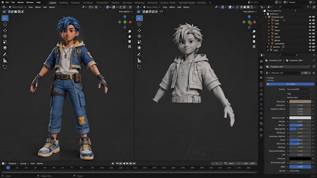Image resolution: width=317 pixels, height=178 pixels.
Task: Select the Rotate tool in left viewport
Action: click(5, 36)
